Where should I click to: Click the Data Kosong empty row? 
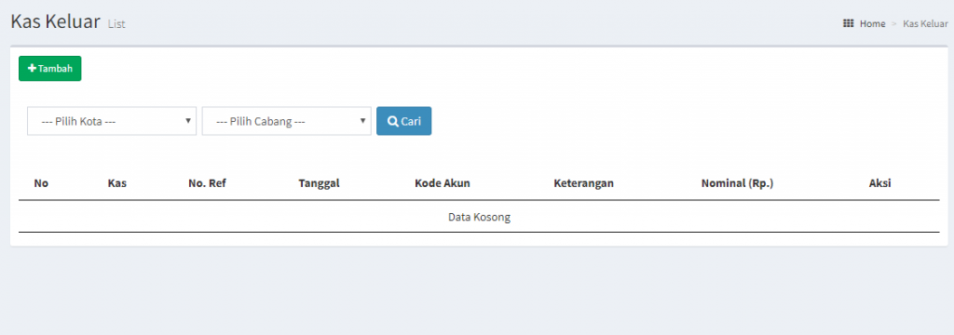coord(479,217)
